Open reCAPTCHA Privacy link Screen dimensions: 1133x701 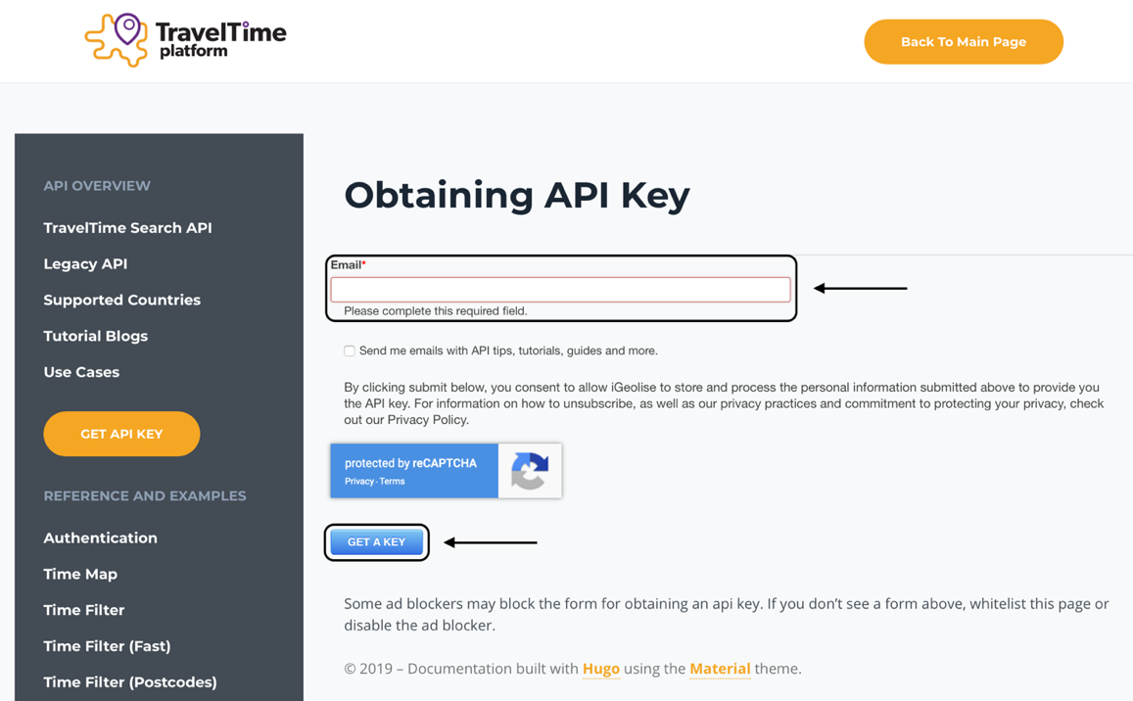tap(359, 482)
